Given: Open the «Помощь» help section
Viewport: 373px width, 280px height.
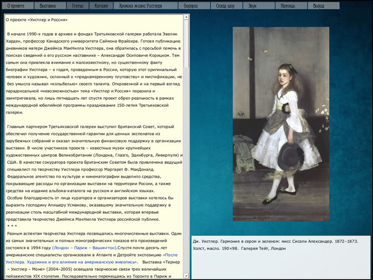Looking at the screenshot, I should tap(288, 6).
